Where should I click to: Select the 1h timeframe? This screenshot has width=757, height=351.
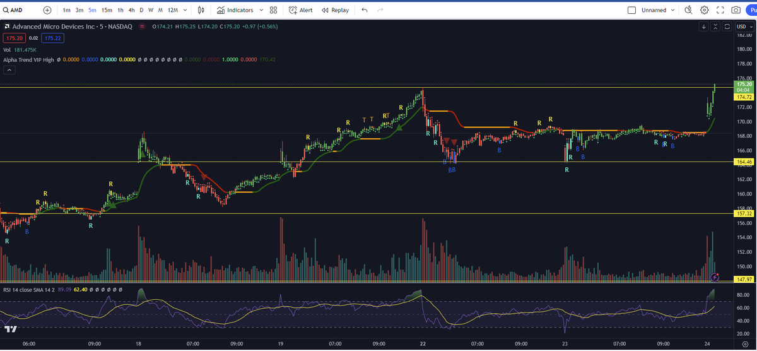click(x=120, y=10)
